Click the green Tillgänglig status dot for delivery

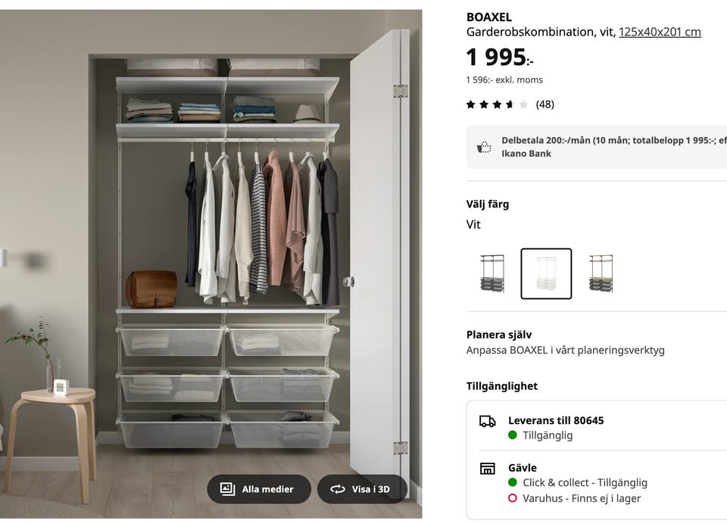(513, 435)
